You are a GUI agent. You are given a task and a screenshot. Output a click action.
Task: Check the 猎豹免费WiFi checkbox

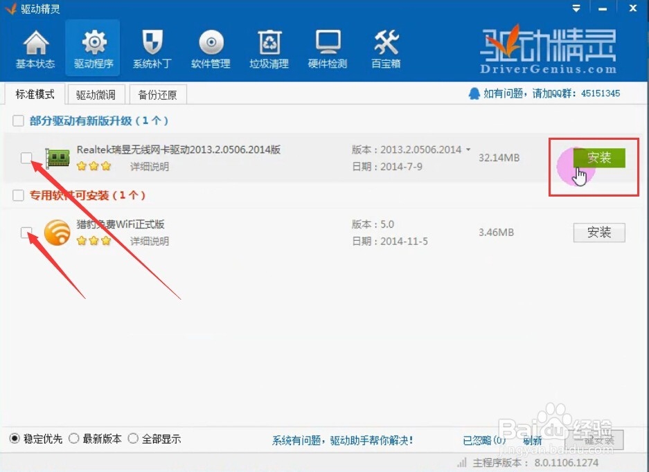tap(26, 232)
